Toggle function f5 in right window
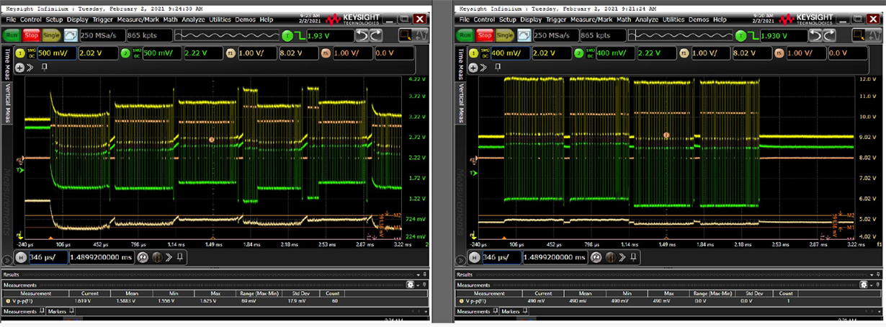 [779, 53]
